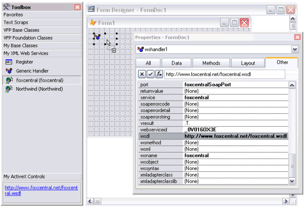Viewport: 305px width, 207px height.
Task: Select the wsobject property row
Action: point(213,162)
